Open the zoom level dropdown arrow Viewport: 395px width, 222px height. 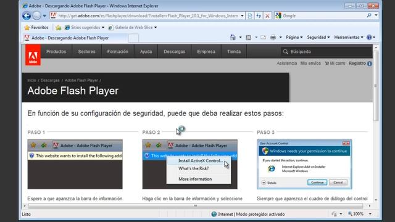[370, 214]
